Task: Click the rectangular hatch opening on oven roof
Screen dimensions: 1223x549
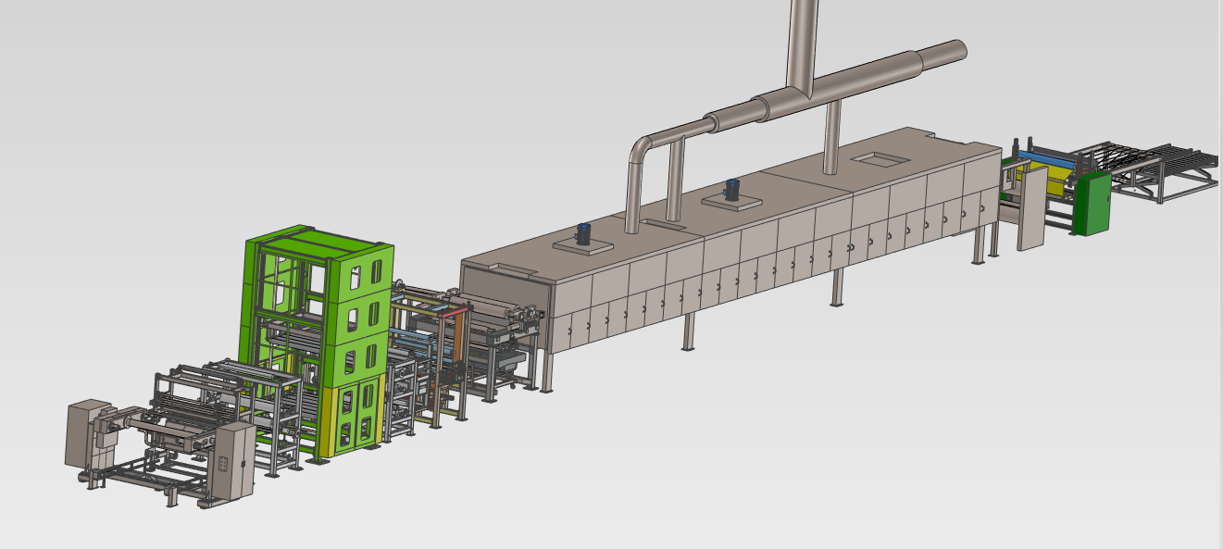Action: tap(880, 159)
